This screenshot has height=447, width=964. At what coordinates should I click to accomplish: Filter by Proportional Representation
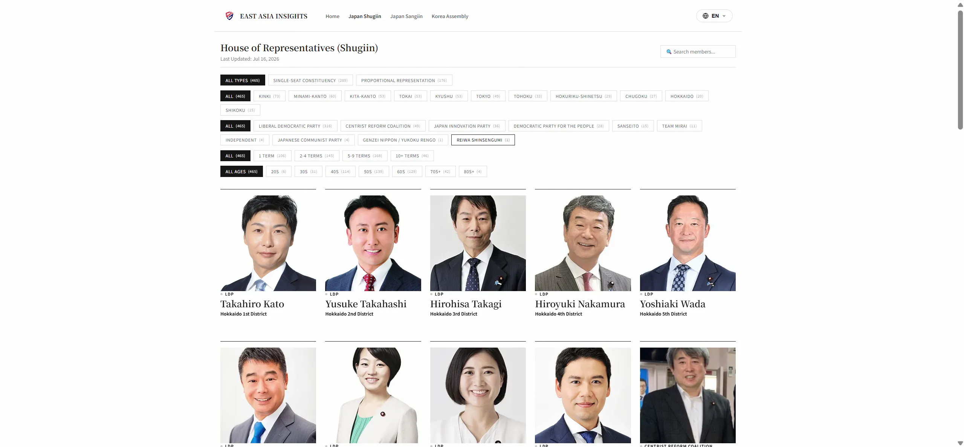pyautogui.click(x=404, y=80)
